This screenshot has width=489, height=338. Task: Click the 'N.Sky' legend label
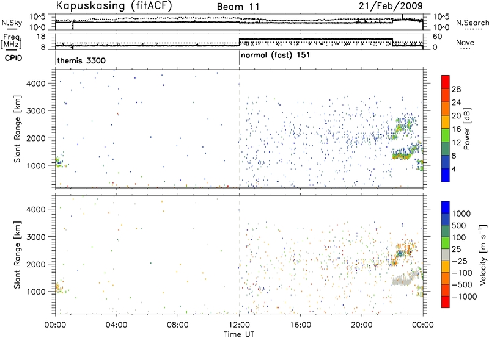(x=12, y=23)
